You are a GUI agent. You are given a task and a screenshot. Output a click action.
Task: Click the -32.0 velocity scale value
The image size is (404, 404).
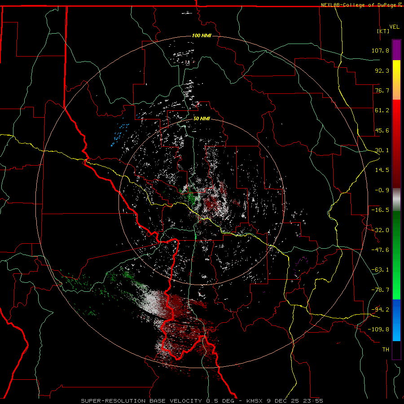coord(380,230)
